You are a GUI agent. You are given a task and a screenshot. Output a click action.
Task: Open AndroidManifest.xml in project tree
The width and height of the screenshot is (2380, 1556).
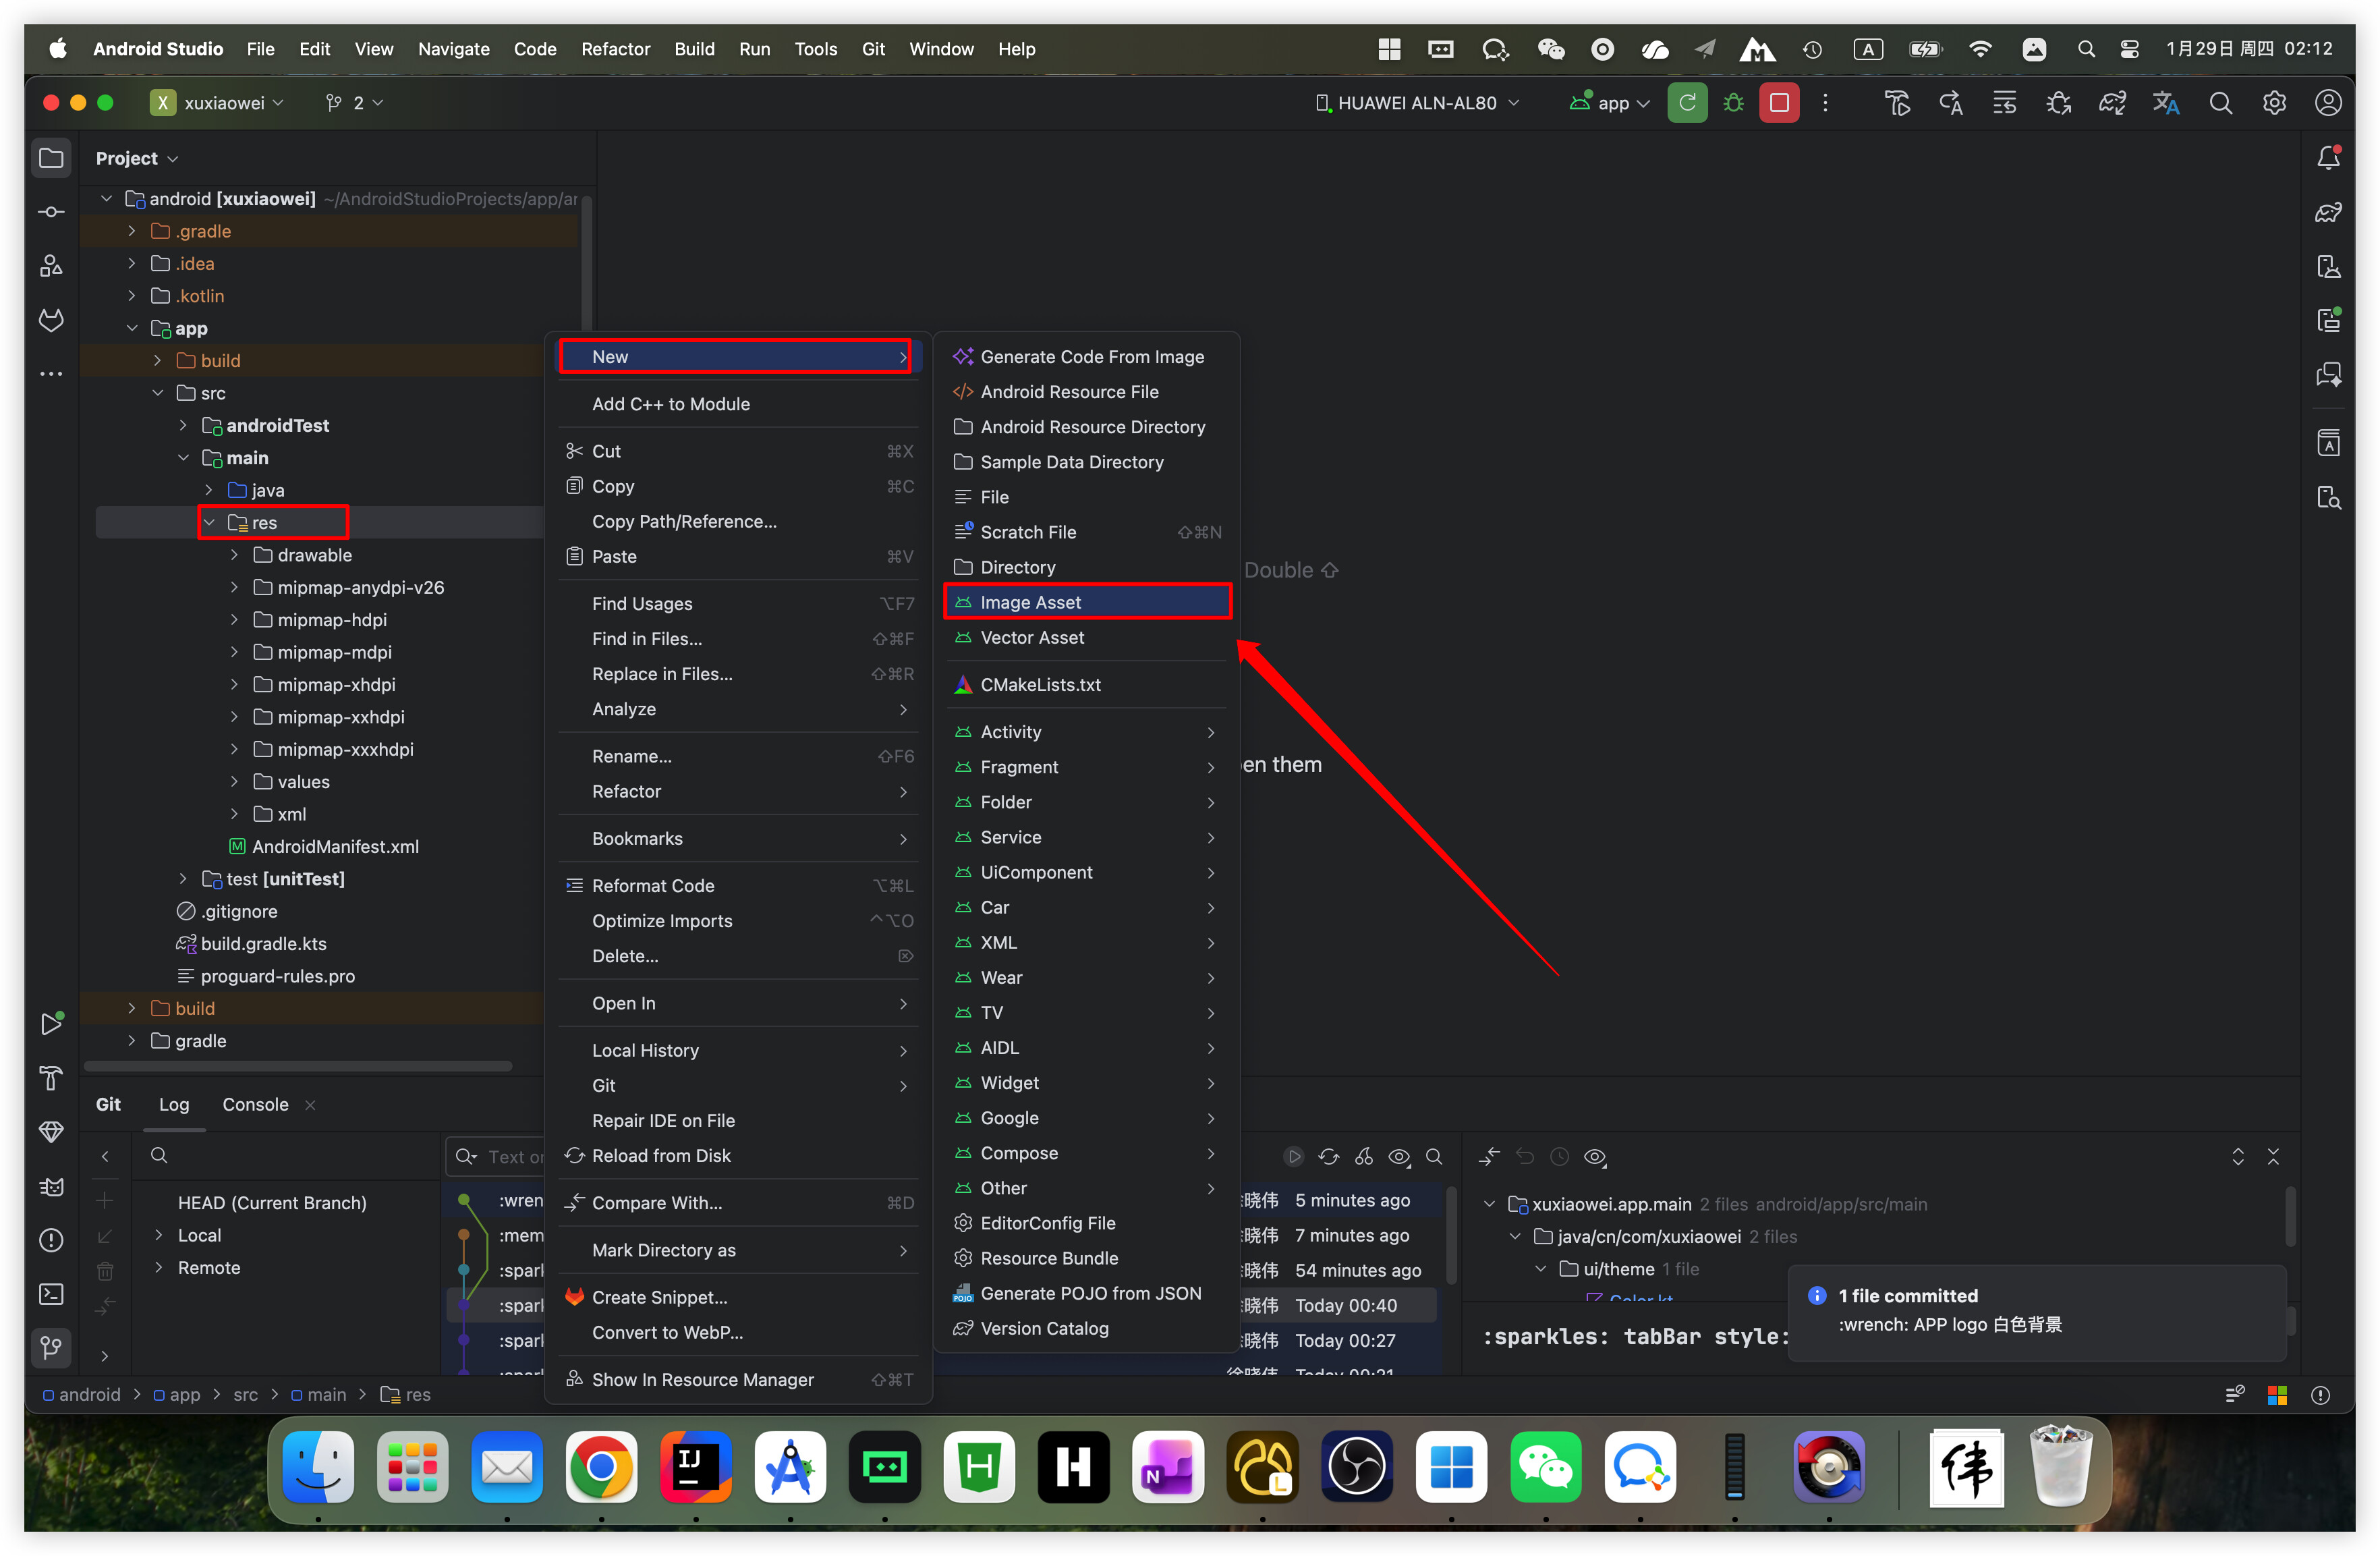[x=334, y=847]
